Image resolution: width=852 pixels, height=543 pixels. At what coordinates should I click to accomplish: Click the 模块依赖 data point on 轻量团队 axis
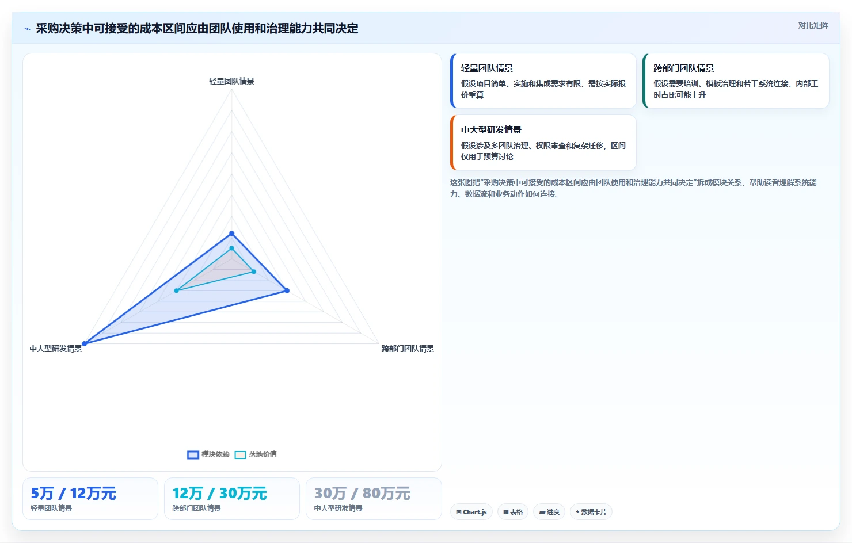pyautogui.click(x=231, y=234)
